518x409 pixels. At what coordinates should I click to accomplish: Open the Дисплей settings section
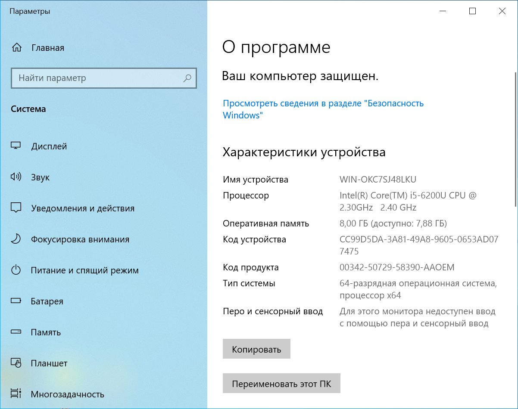click(49, 146)
